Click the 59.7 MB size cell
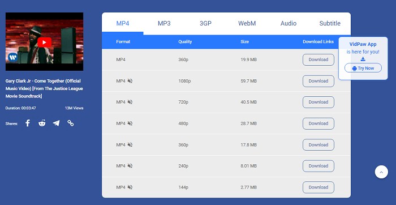 pyautogui.click(x=249, y=81)
